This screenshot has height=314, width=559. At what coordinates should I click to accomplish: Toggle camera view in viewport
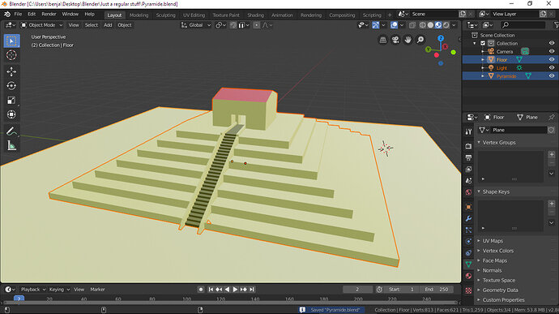click(x=395, y=40)
